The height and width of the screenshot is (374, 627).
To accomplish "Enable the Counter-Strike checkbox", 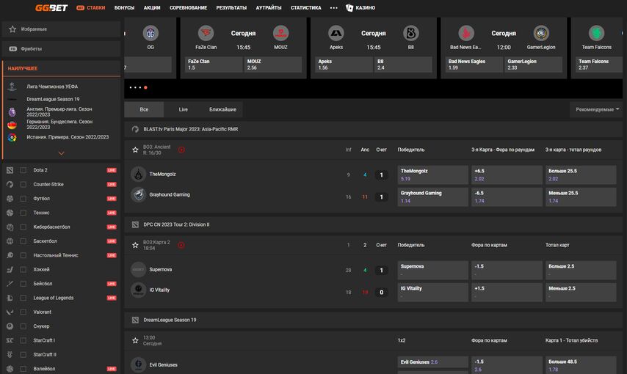I will click(x=23, y=184).
